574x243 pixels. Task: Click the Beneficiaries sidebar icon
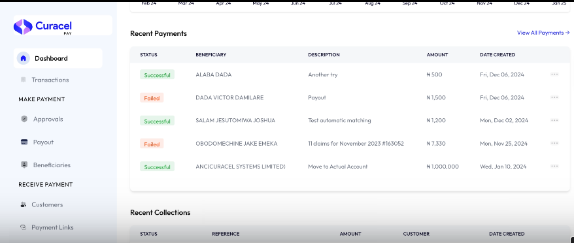pos(24,165)
